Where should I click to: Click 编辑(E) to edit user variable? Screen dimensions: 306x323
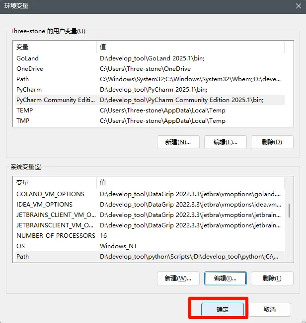226,142
